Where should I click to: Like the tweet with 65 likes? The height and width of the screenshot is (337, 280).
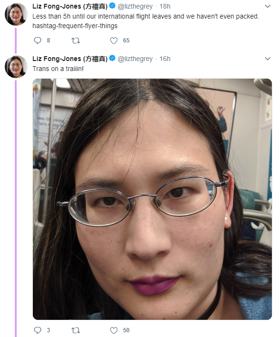click(114, 41)
